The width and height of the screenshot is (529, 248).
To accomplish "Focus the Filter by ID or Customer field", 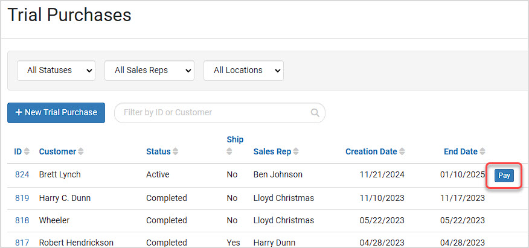I will coord(220,113).
